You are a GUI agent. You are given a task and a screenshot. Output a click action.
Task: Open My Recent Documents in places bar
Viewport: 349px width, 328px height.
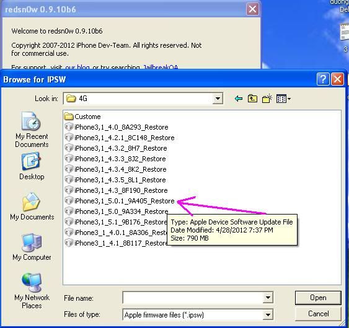click(32, 130)
